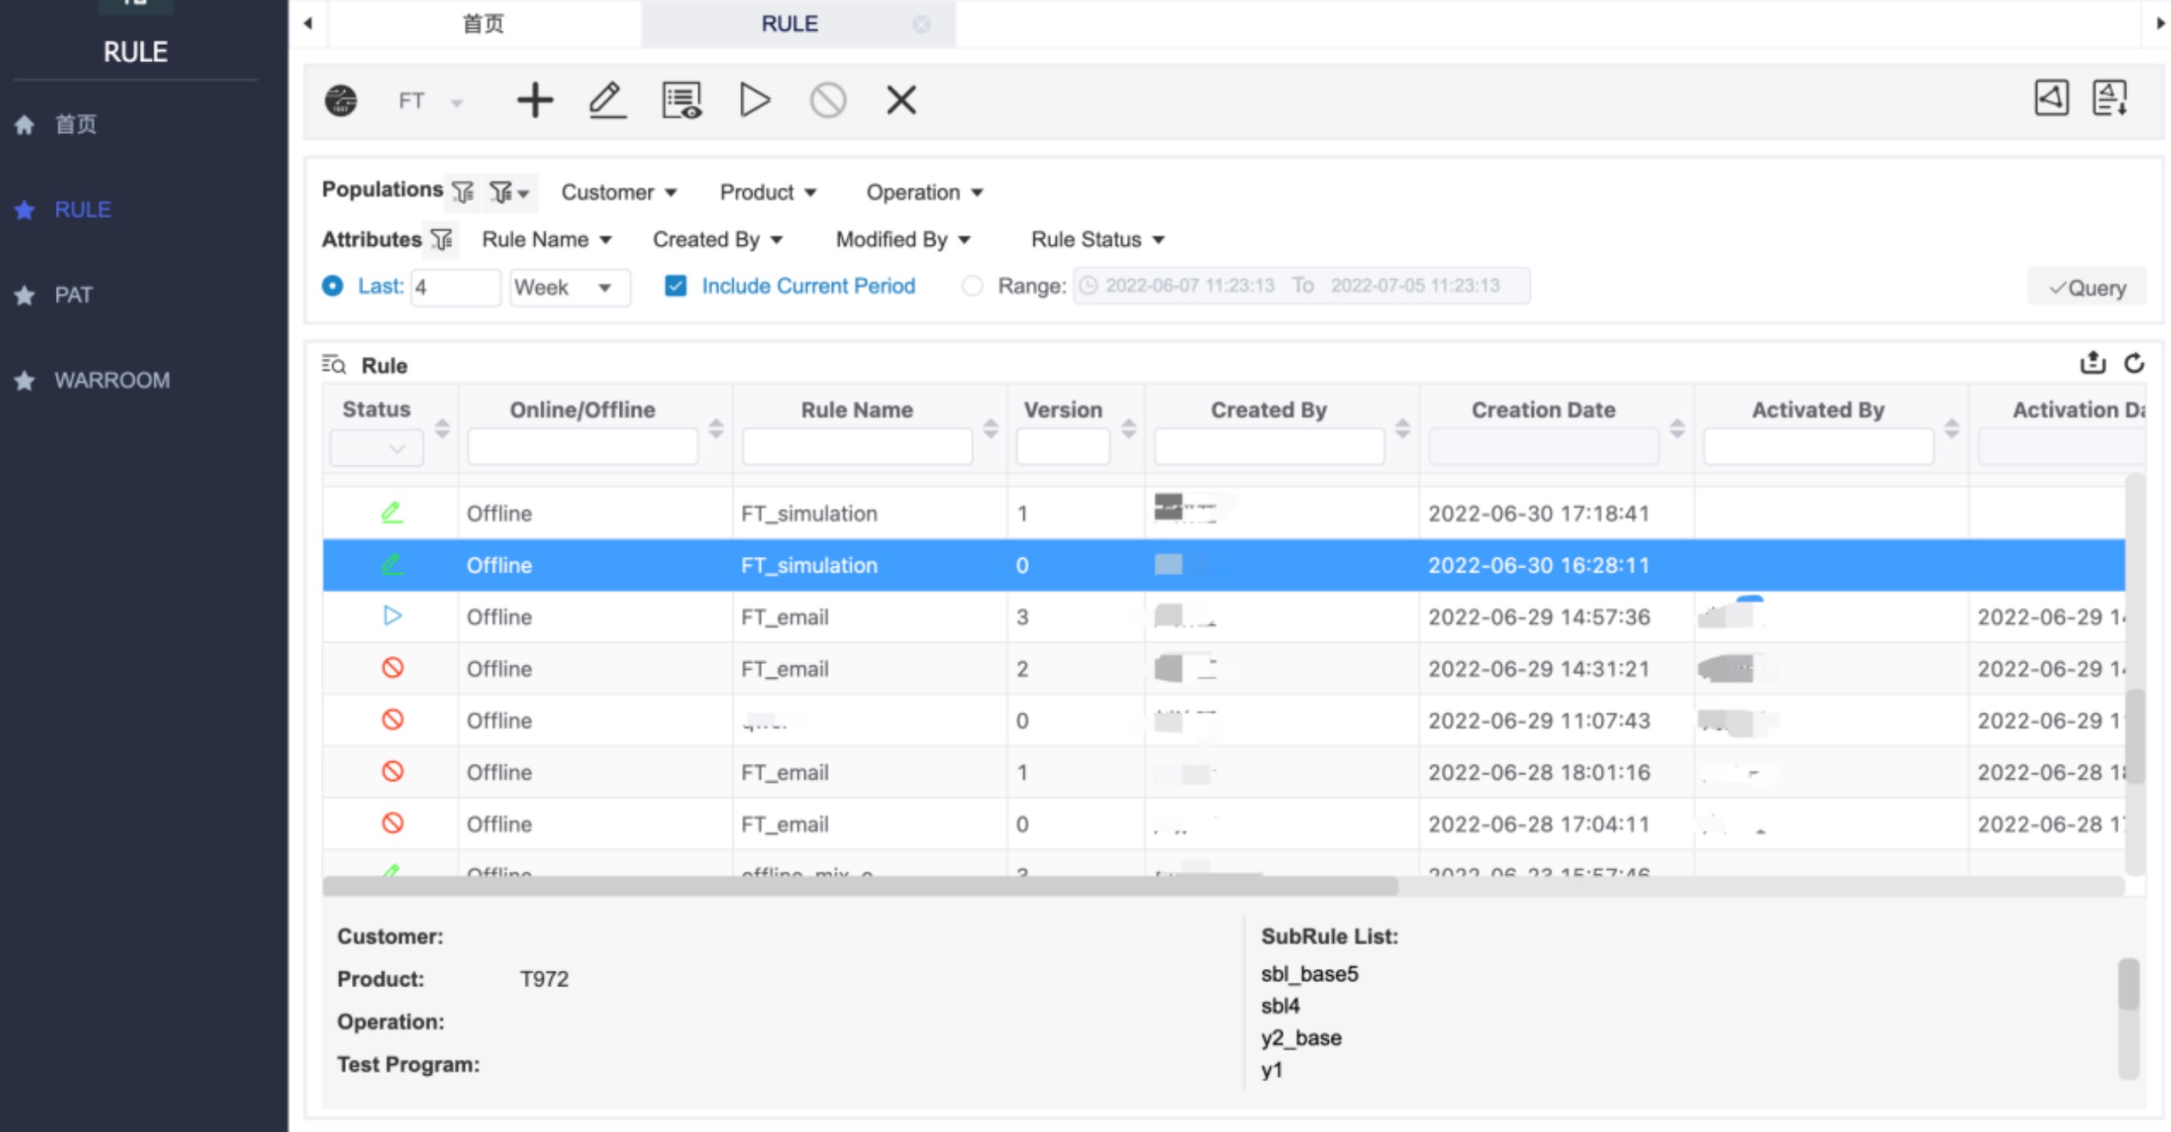Click the disable rule circle-slash icon

pyautogui.click(x=828, y=100)
